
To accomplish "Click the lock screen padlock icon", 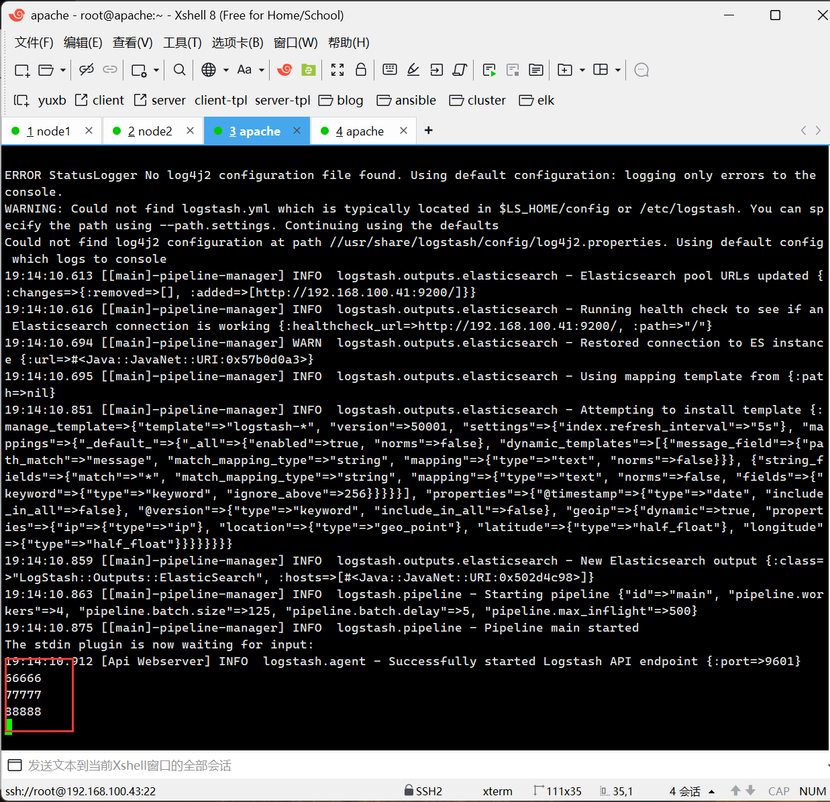I will click(x=361, y=70).
